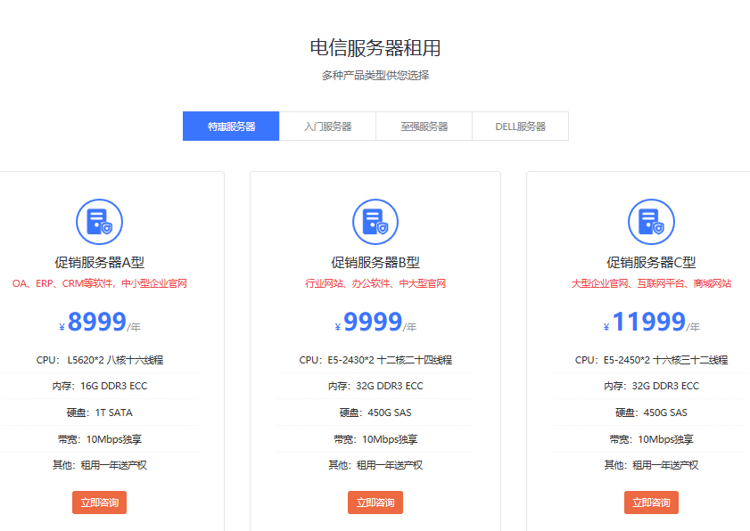Click 内存: 32G DDR3 ECC in B型 card

375,386
